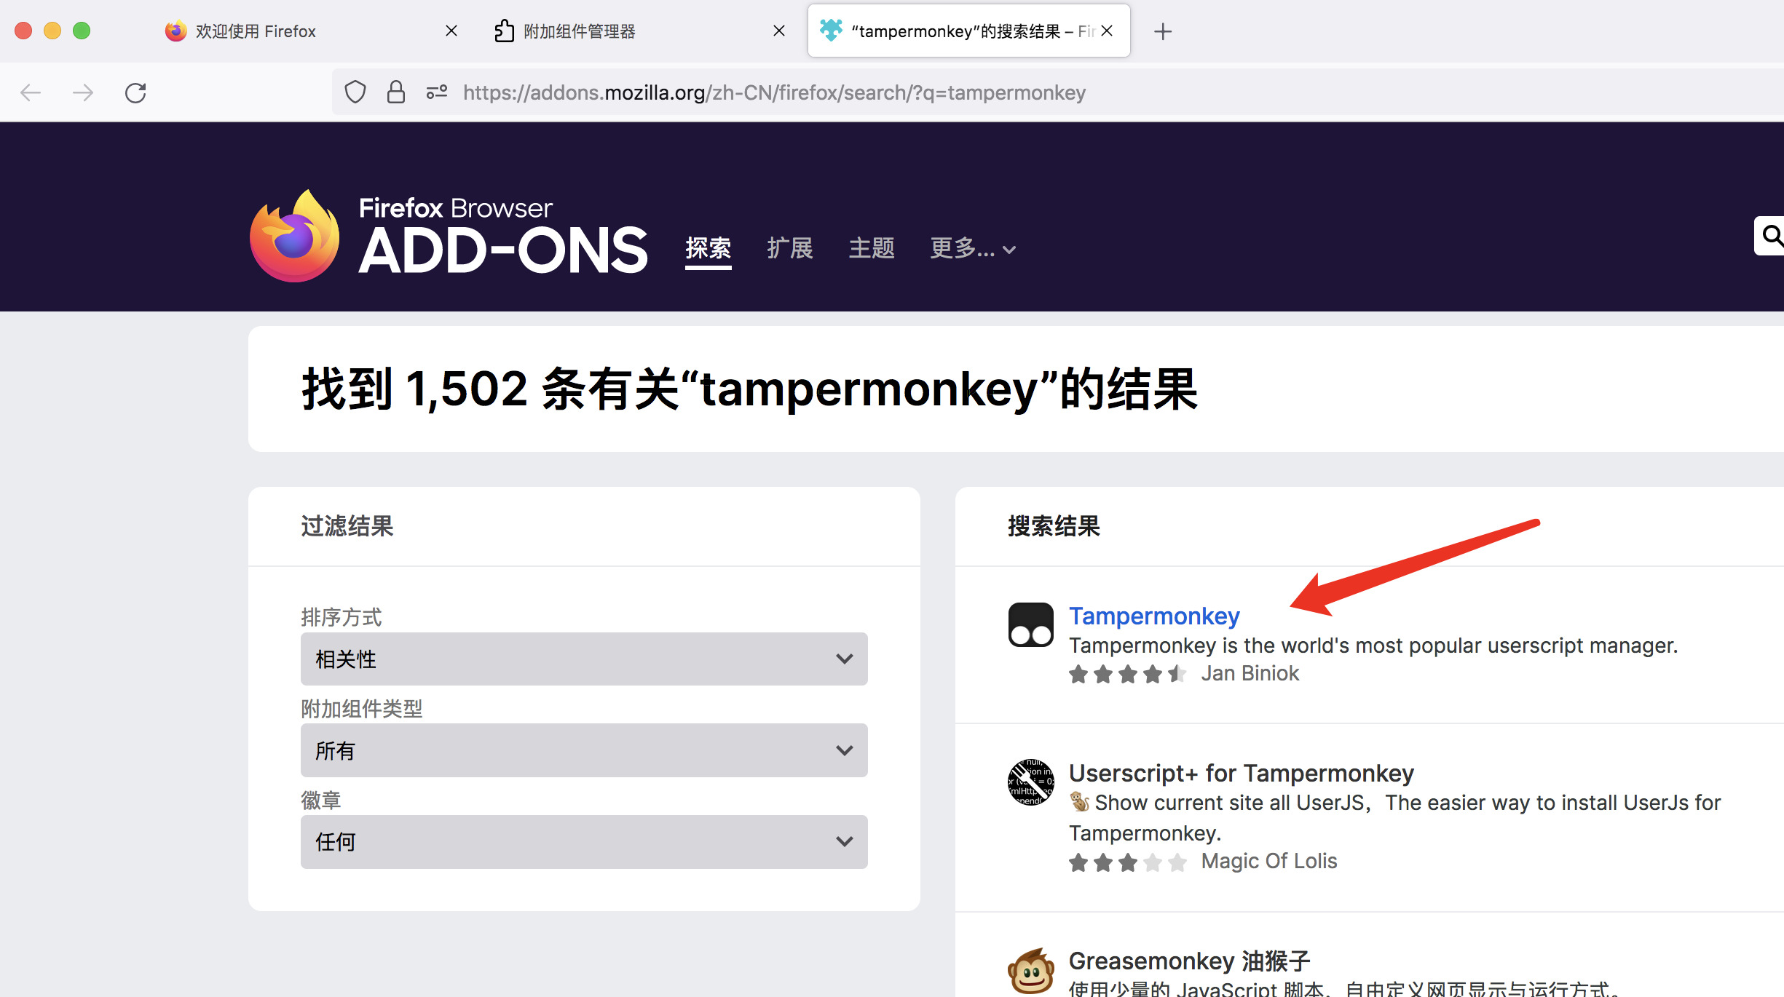1784x997 pixels.
Task: Expand the 更多 menu in header
Action: (x=972, y=249)
